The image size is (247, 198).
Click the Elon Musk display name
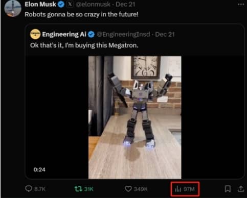(40, 4)
